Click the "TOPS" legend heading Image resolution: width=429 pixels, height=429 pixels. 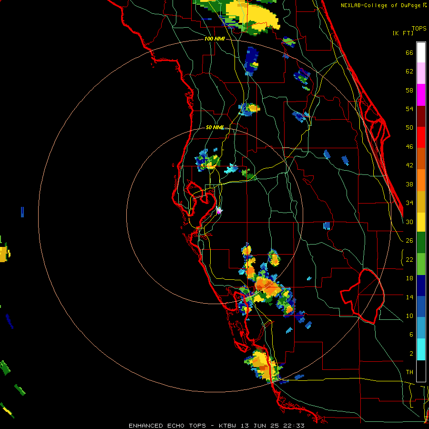tap(419, 28)
